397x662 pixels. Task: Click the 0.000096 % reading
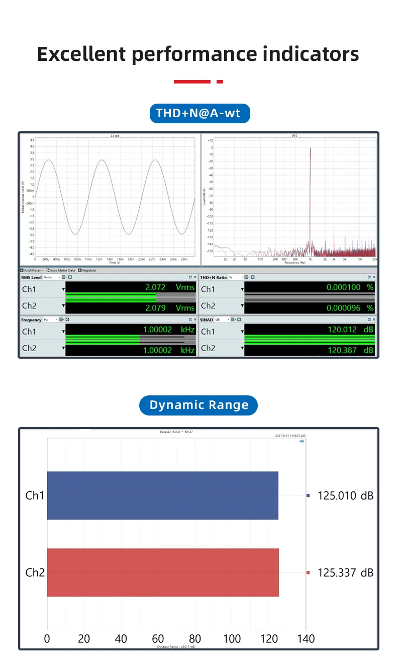point(350,307)
